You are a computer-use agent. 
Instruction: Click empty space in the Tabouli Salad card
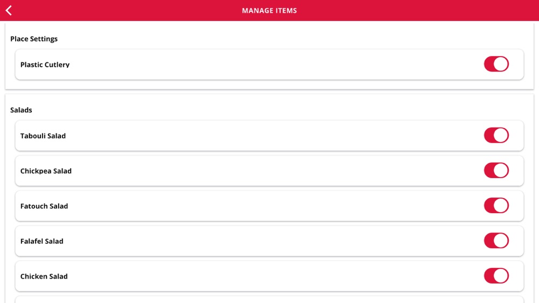coord(275,136)
